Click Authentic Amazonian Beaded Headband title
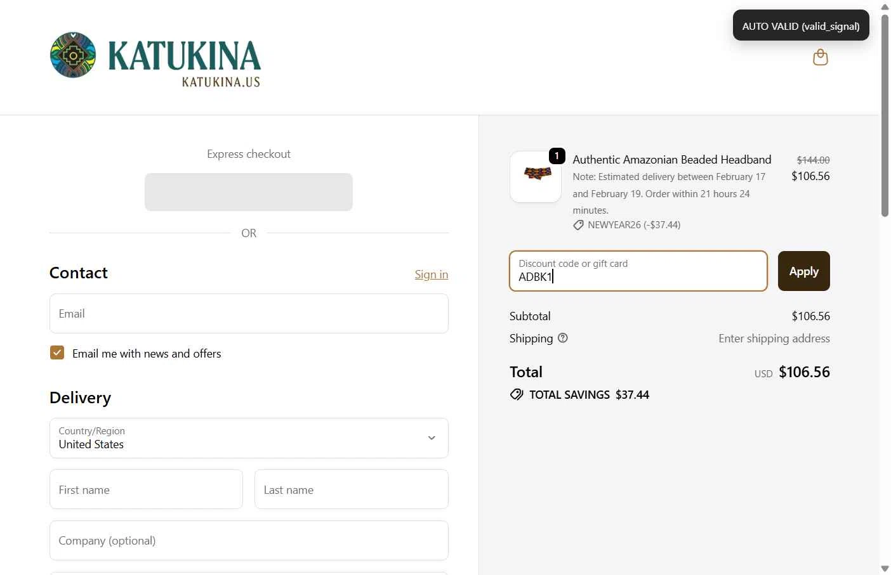This screenshot has height=575, width=891. 672,160
